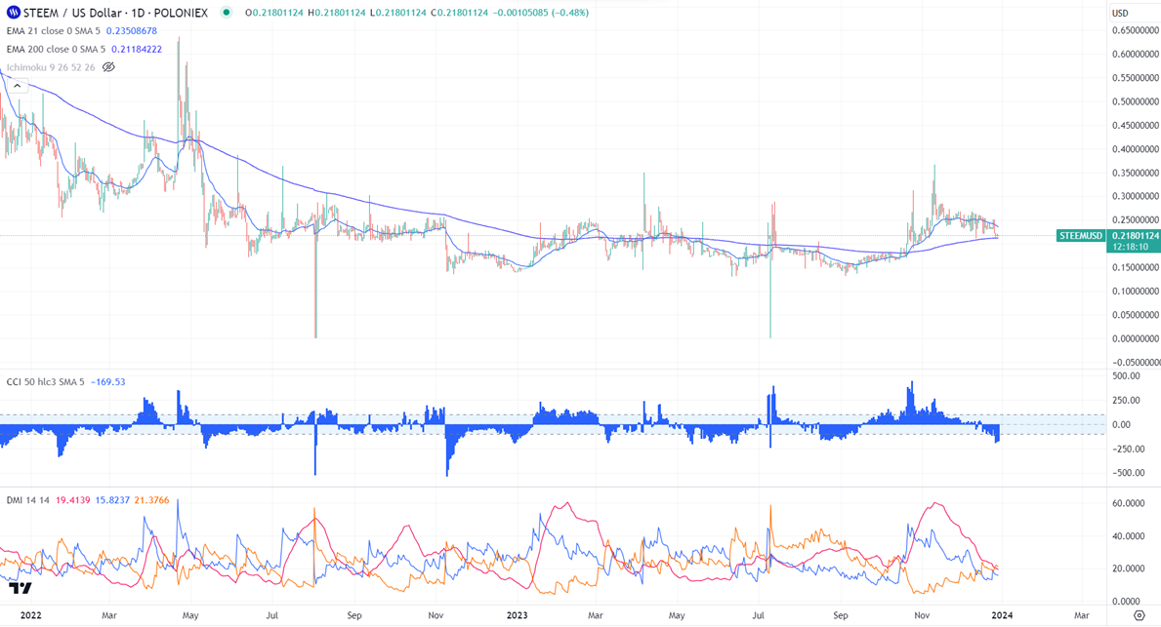
Task: Open chart settings gear icon
Action: click(1140, 615)
